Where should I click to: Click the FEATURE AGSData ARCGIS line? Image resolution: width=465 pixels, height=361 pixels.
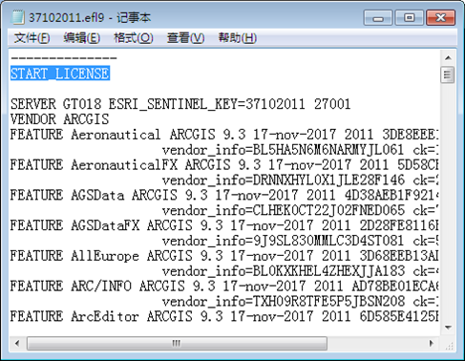coord(224,195)
